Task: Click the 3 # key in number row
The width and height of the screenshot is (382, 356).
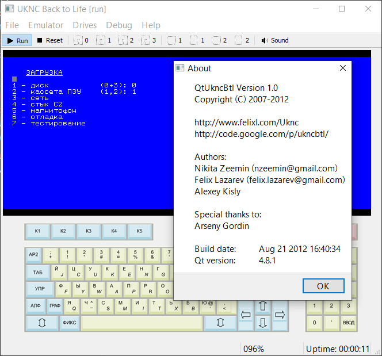Action: pyautogui.click(x=101, y=255)
